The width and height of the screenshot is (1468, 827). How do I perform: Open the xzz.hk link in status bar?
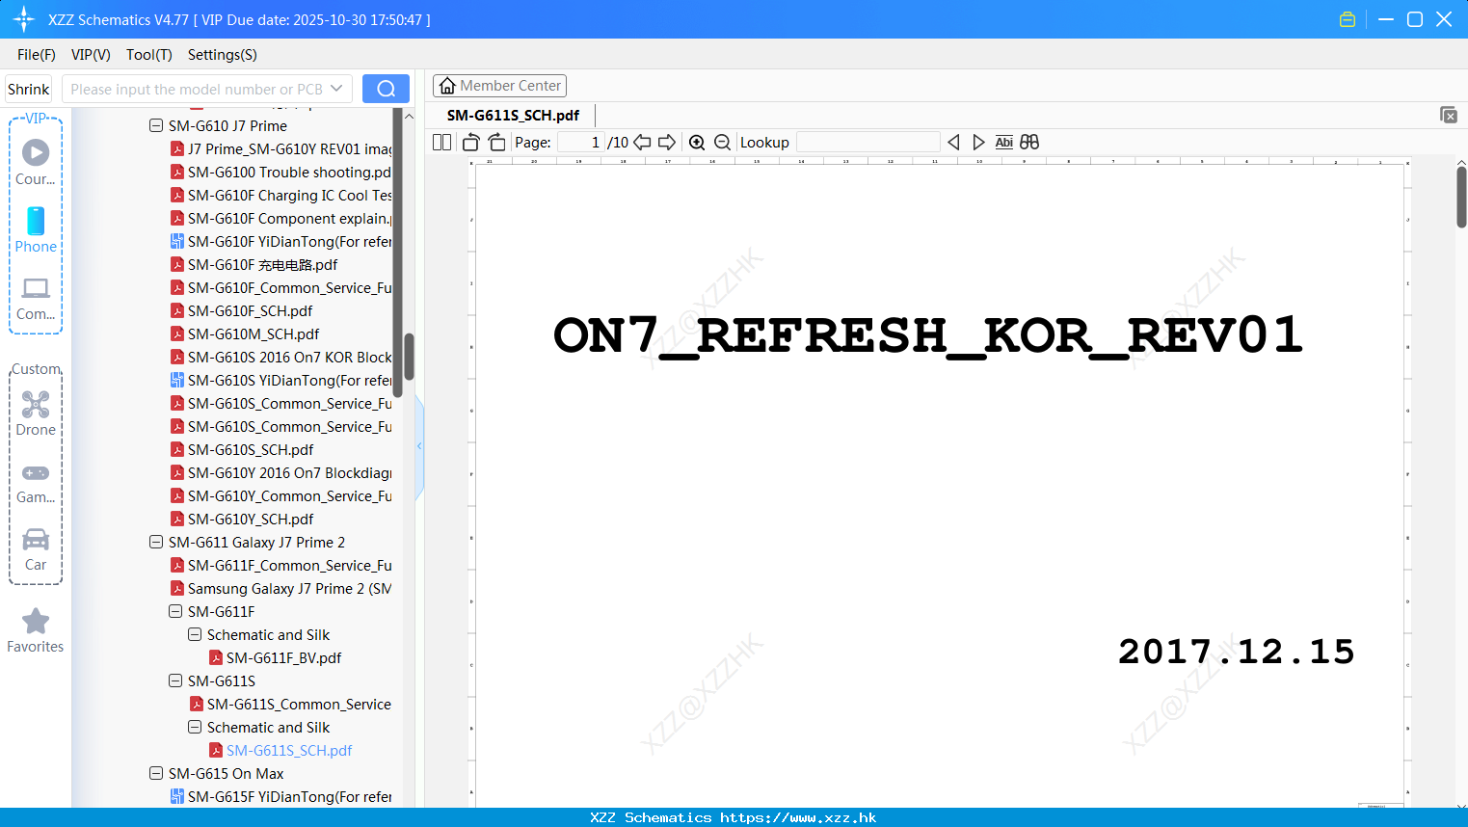[x=798, y=817]
